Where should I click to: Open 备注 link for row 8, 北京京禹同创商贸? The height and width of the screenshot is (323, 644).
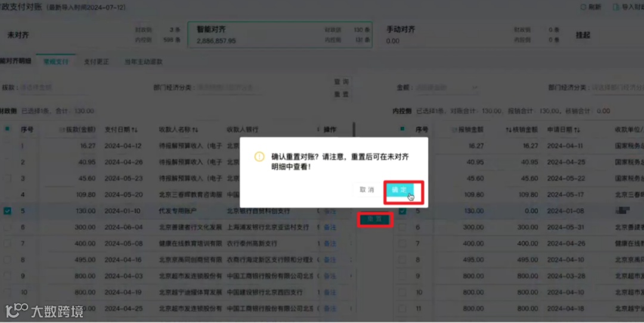pos(330,259)
